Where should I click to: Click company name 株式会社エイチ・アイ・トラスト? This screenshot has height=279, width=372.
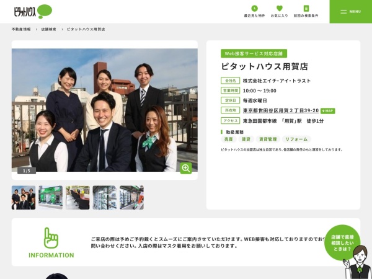[x=277, y=81]
